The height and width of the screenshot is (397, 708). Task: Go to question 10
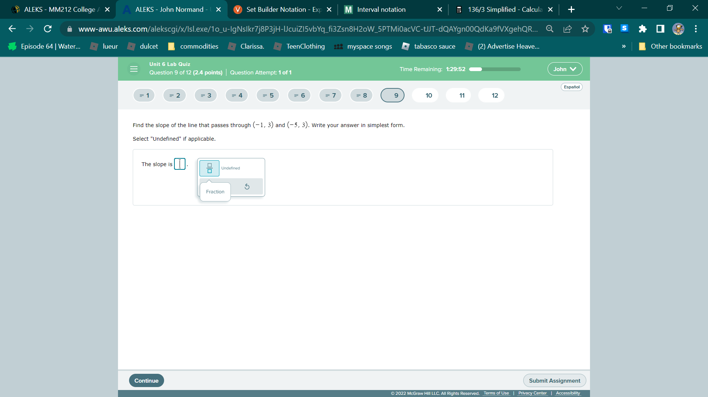pyautogui.click(x=425, y=95)
